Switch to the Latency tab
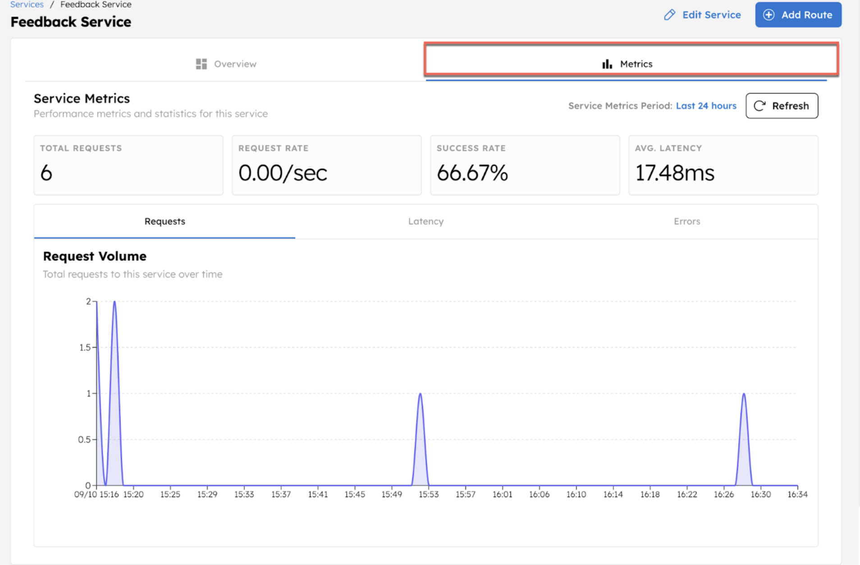 pyautogui.click(x=425, y=221)
